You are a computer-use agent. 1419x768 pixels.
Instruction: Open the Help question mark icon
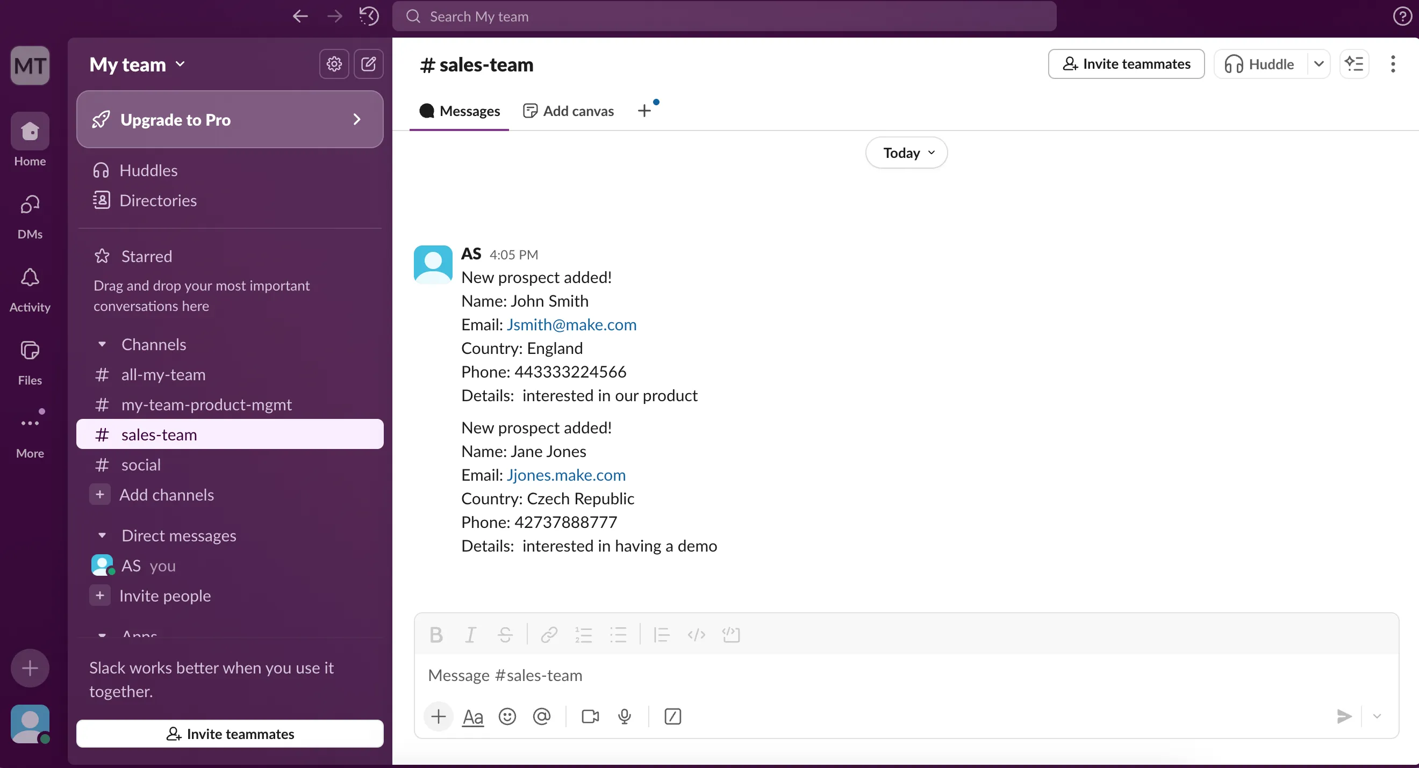coord(1402,16)
